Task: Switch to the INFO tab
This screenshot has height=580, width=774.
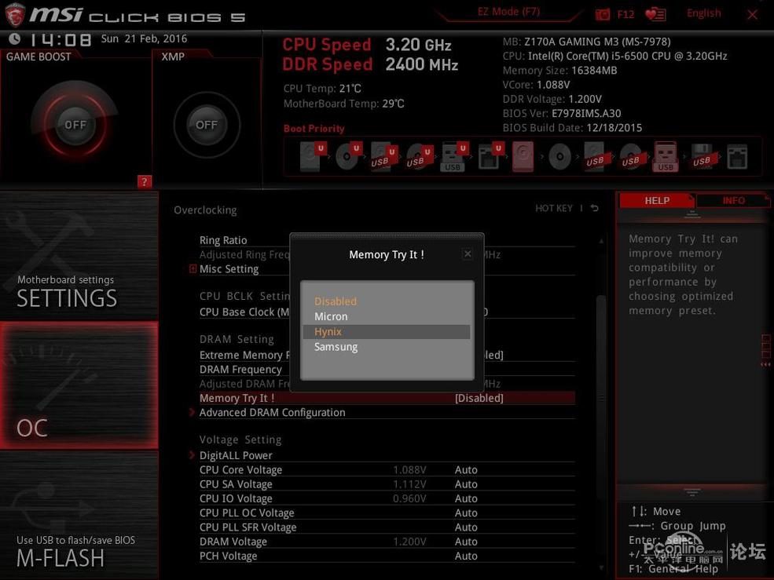Action: (x=733, y=201)
